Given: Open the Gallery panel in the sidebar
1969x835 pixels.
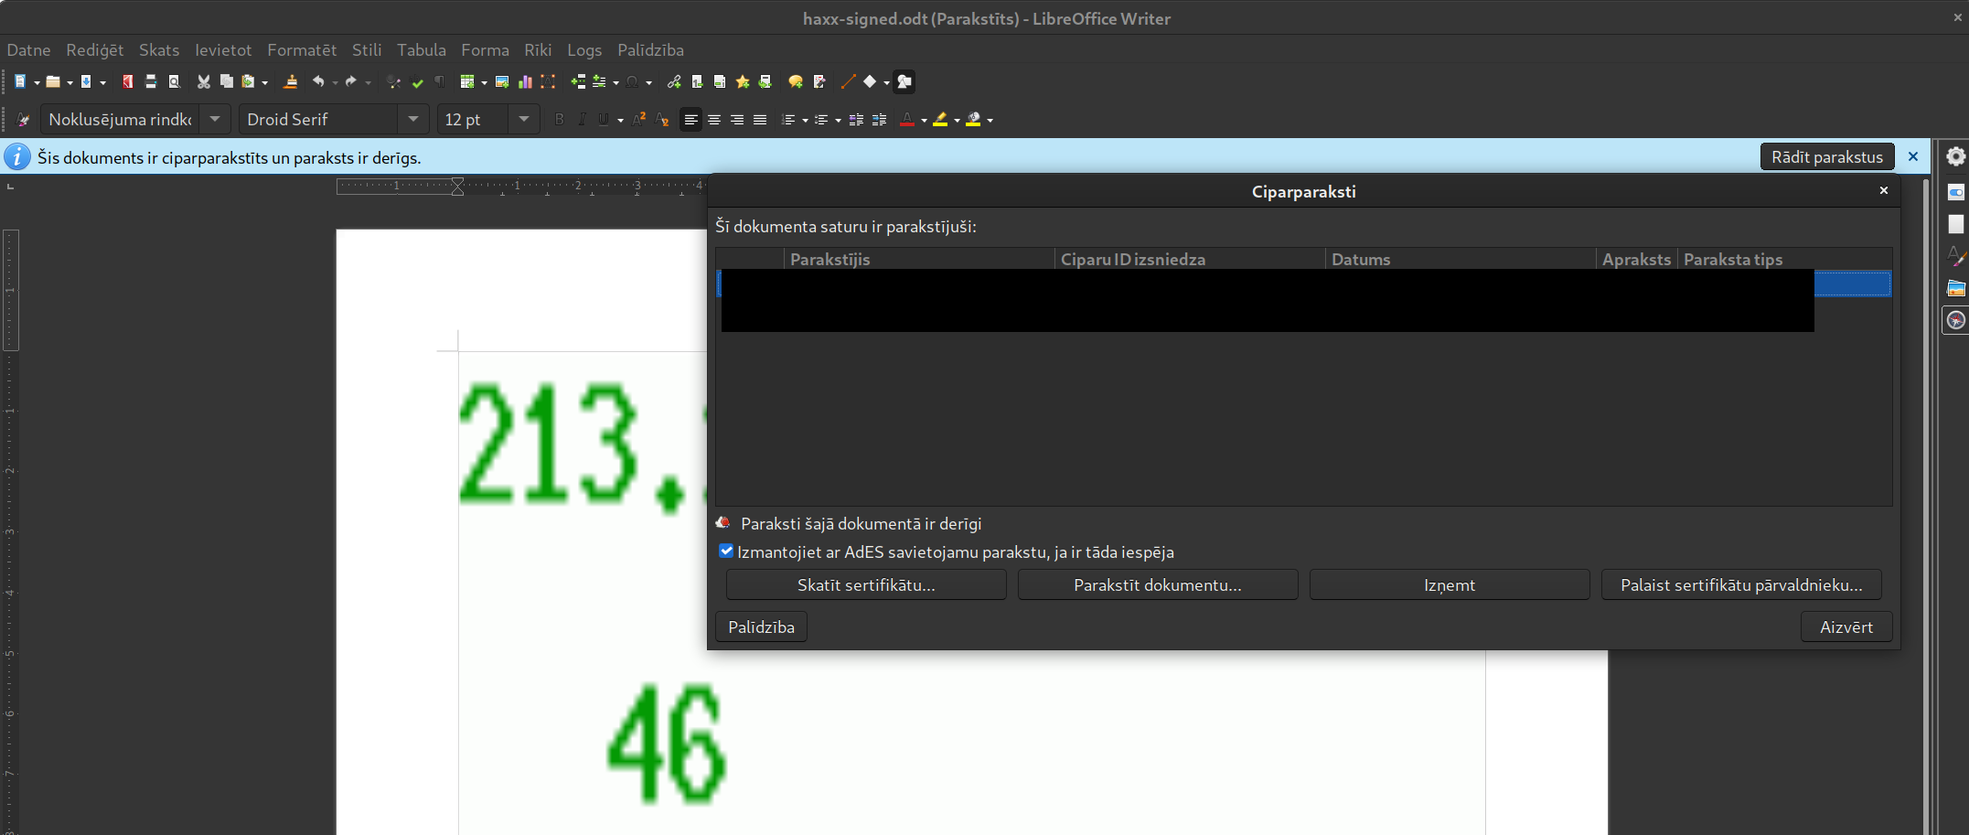Looking at the screenshot, I should click(x=1955, y=288).
